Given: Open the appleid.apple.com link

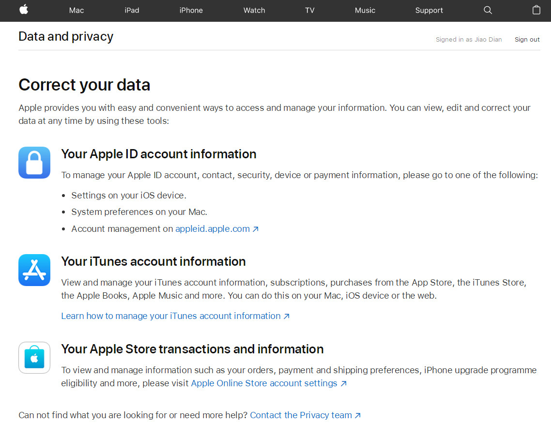Looking at the screenshot, I should pyautogui.click(x=212, y=228).
